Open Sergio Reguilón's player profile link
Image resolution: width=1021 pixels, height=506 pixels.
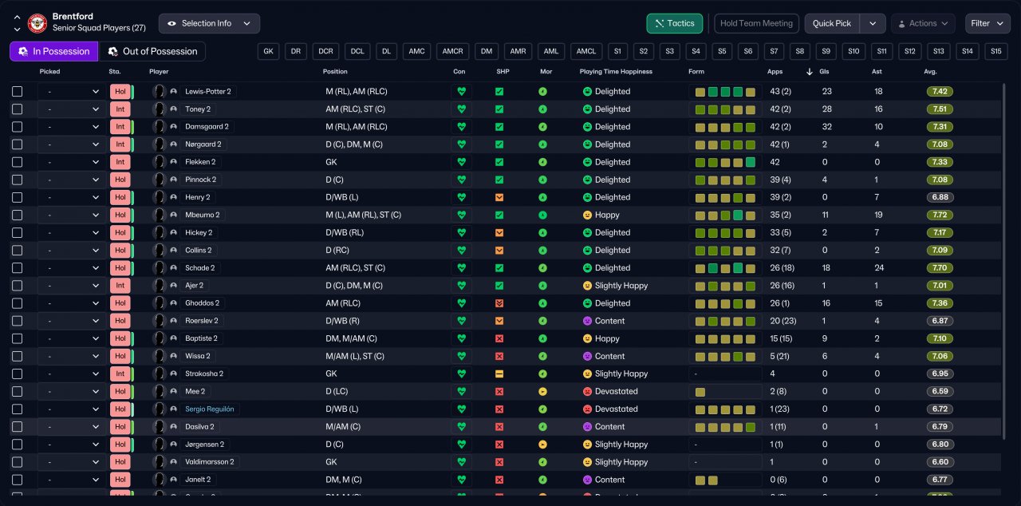tap(211, 409)
